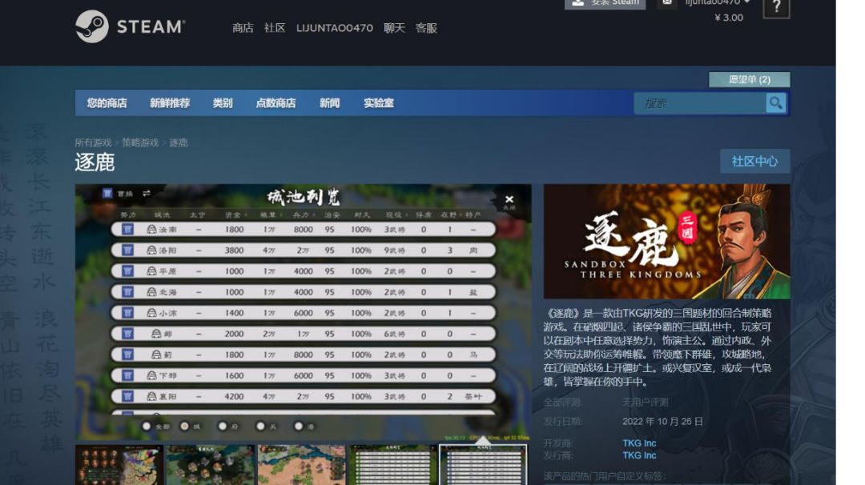Click the 社区中心 button
Viewport: 865px width, 485px height.
754,162
